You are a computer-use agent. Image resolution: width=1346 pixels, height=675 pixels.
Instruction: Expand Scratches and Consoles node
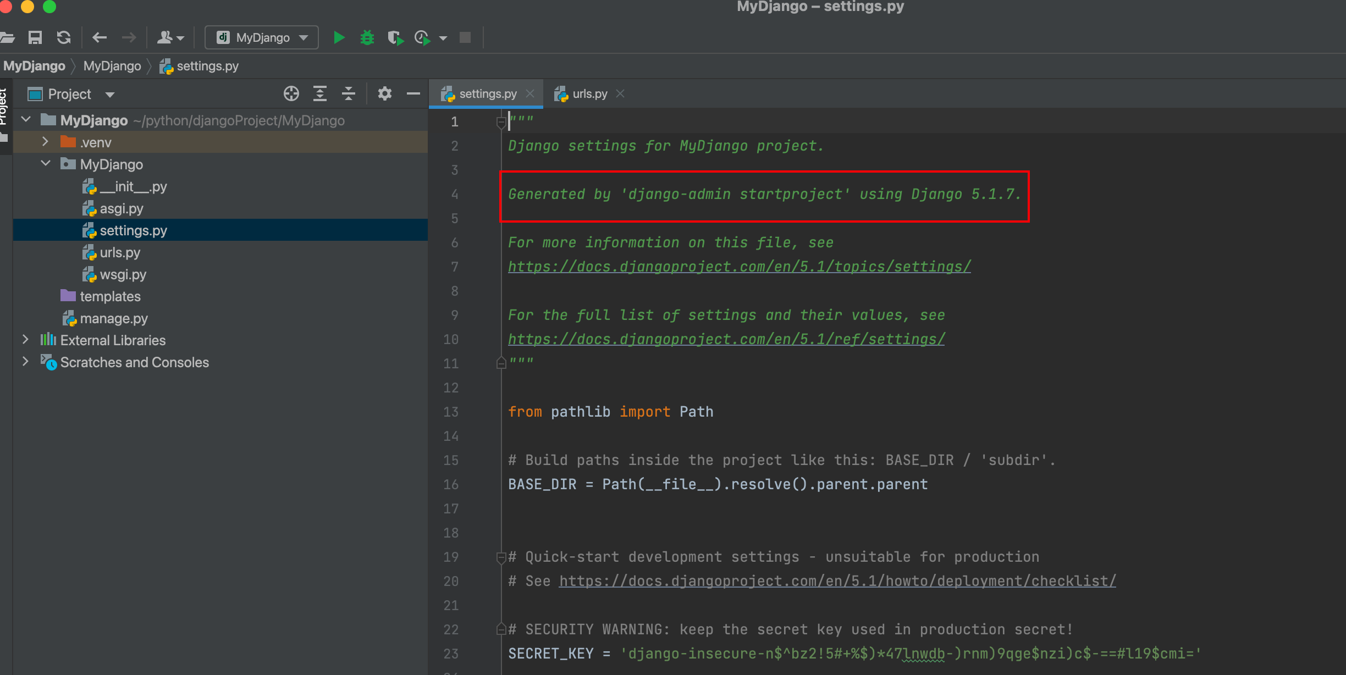pos(25,361)
